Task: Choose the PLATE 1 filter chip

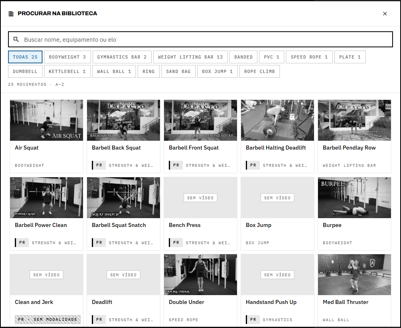Action: tap(350, 57)
